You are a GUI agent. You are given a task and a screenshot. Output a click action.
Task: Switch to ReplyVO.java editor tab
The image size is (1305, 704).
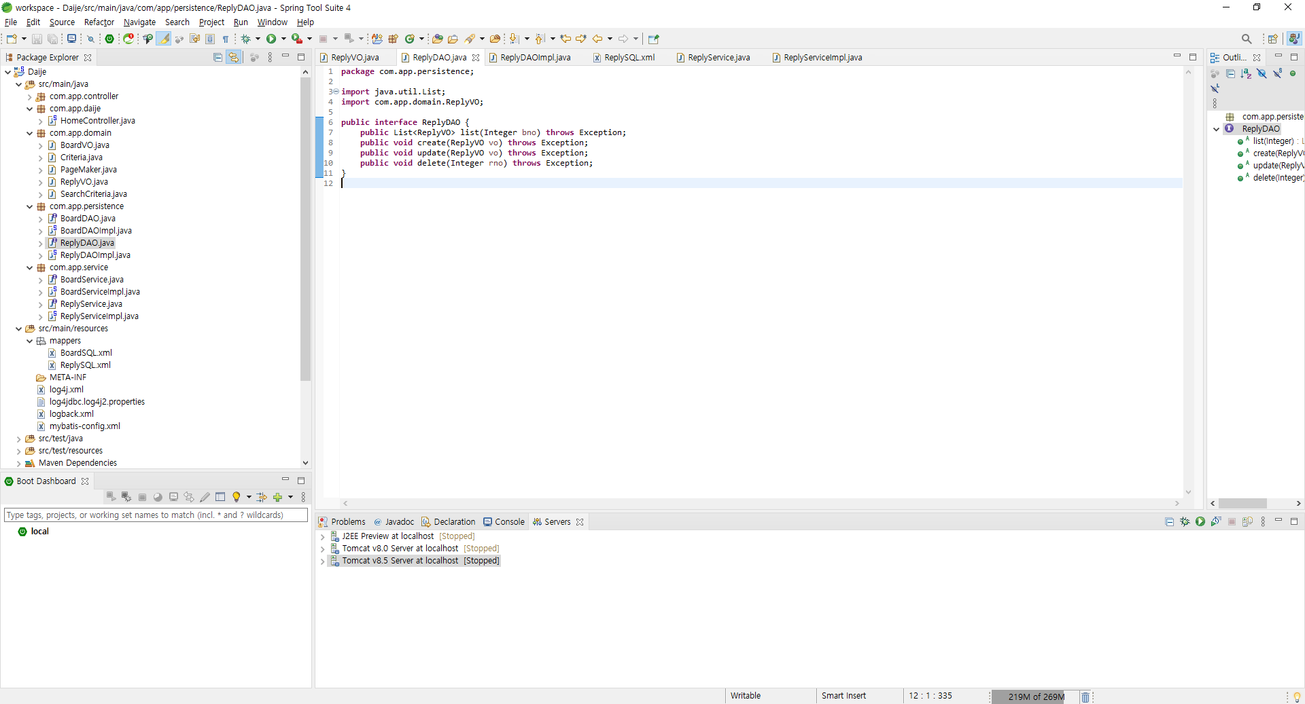click(x=355, y=58)
